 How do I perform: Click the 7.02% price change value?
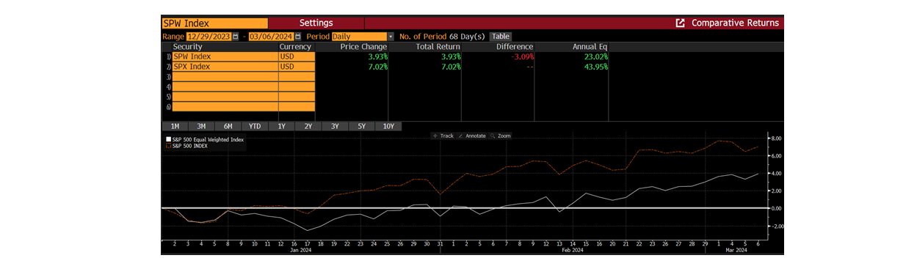(x=378, y=67)
